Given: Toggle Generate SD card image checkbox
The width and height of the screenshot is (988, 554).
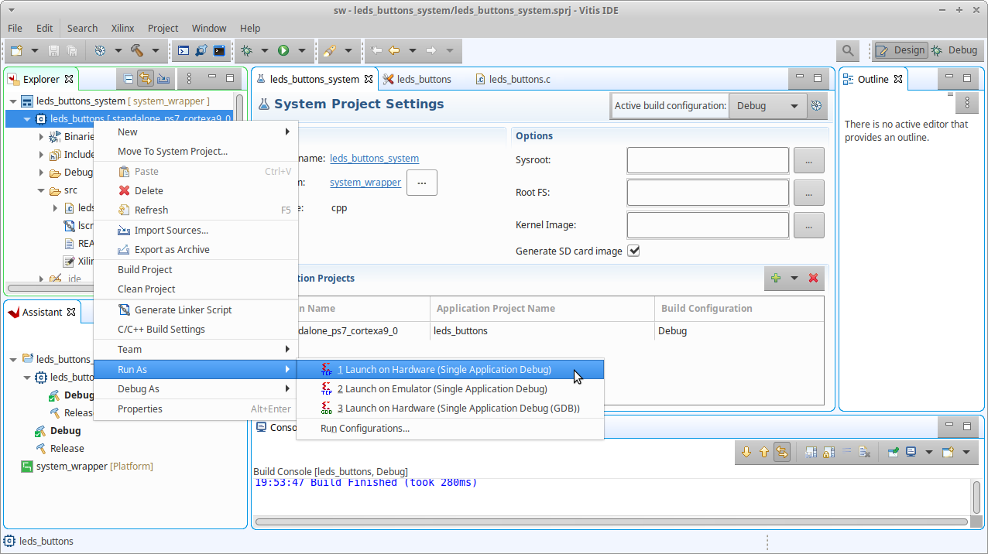Looking at the screenshot, I should tap(633, 251).
